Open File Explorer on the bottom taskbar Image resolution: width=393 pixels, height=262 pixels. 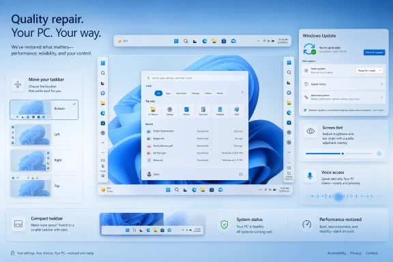click(x=203, y=190)
